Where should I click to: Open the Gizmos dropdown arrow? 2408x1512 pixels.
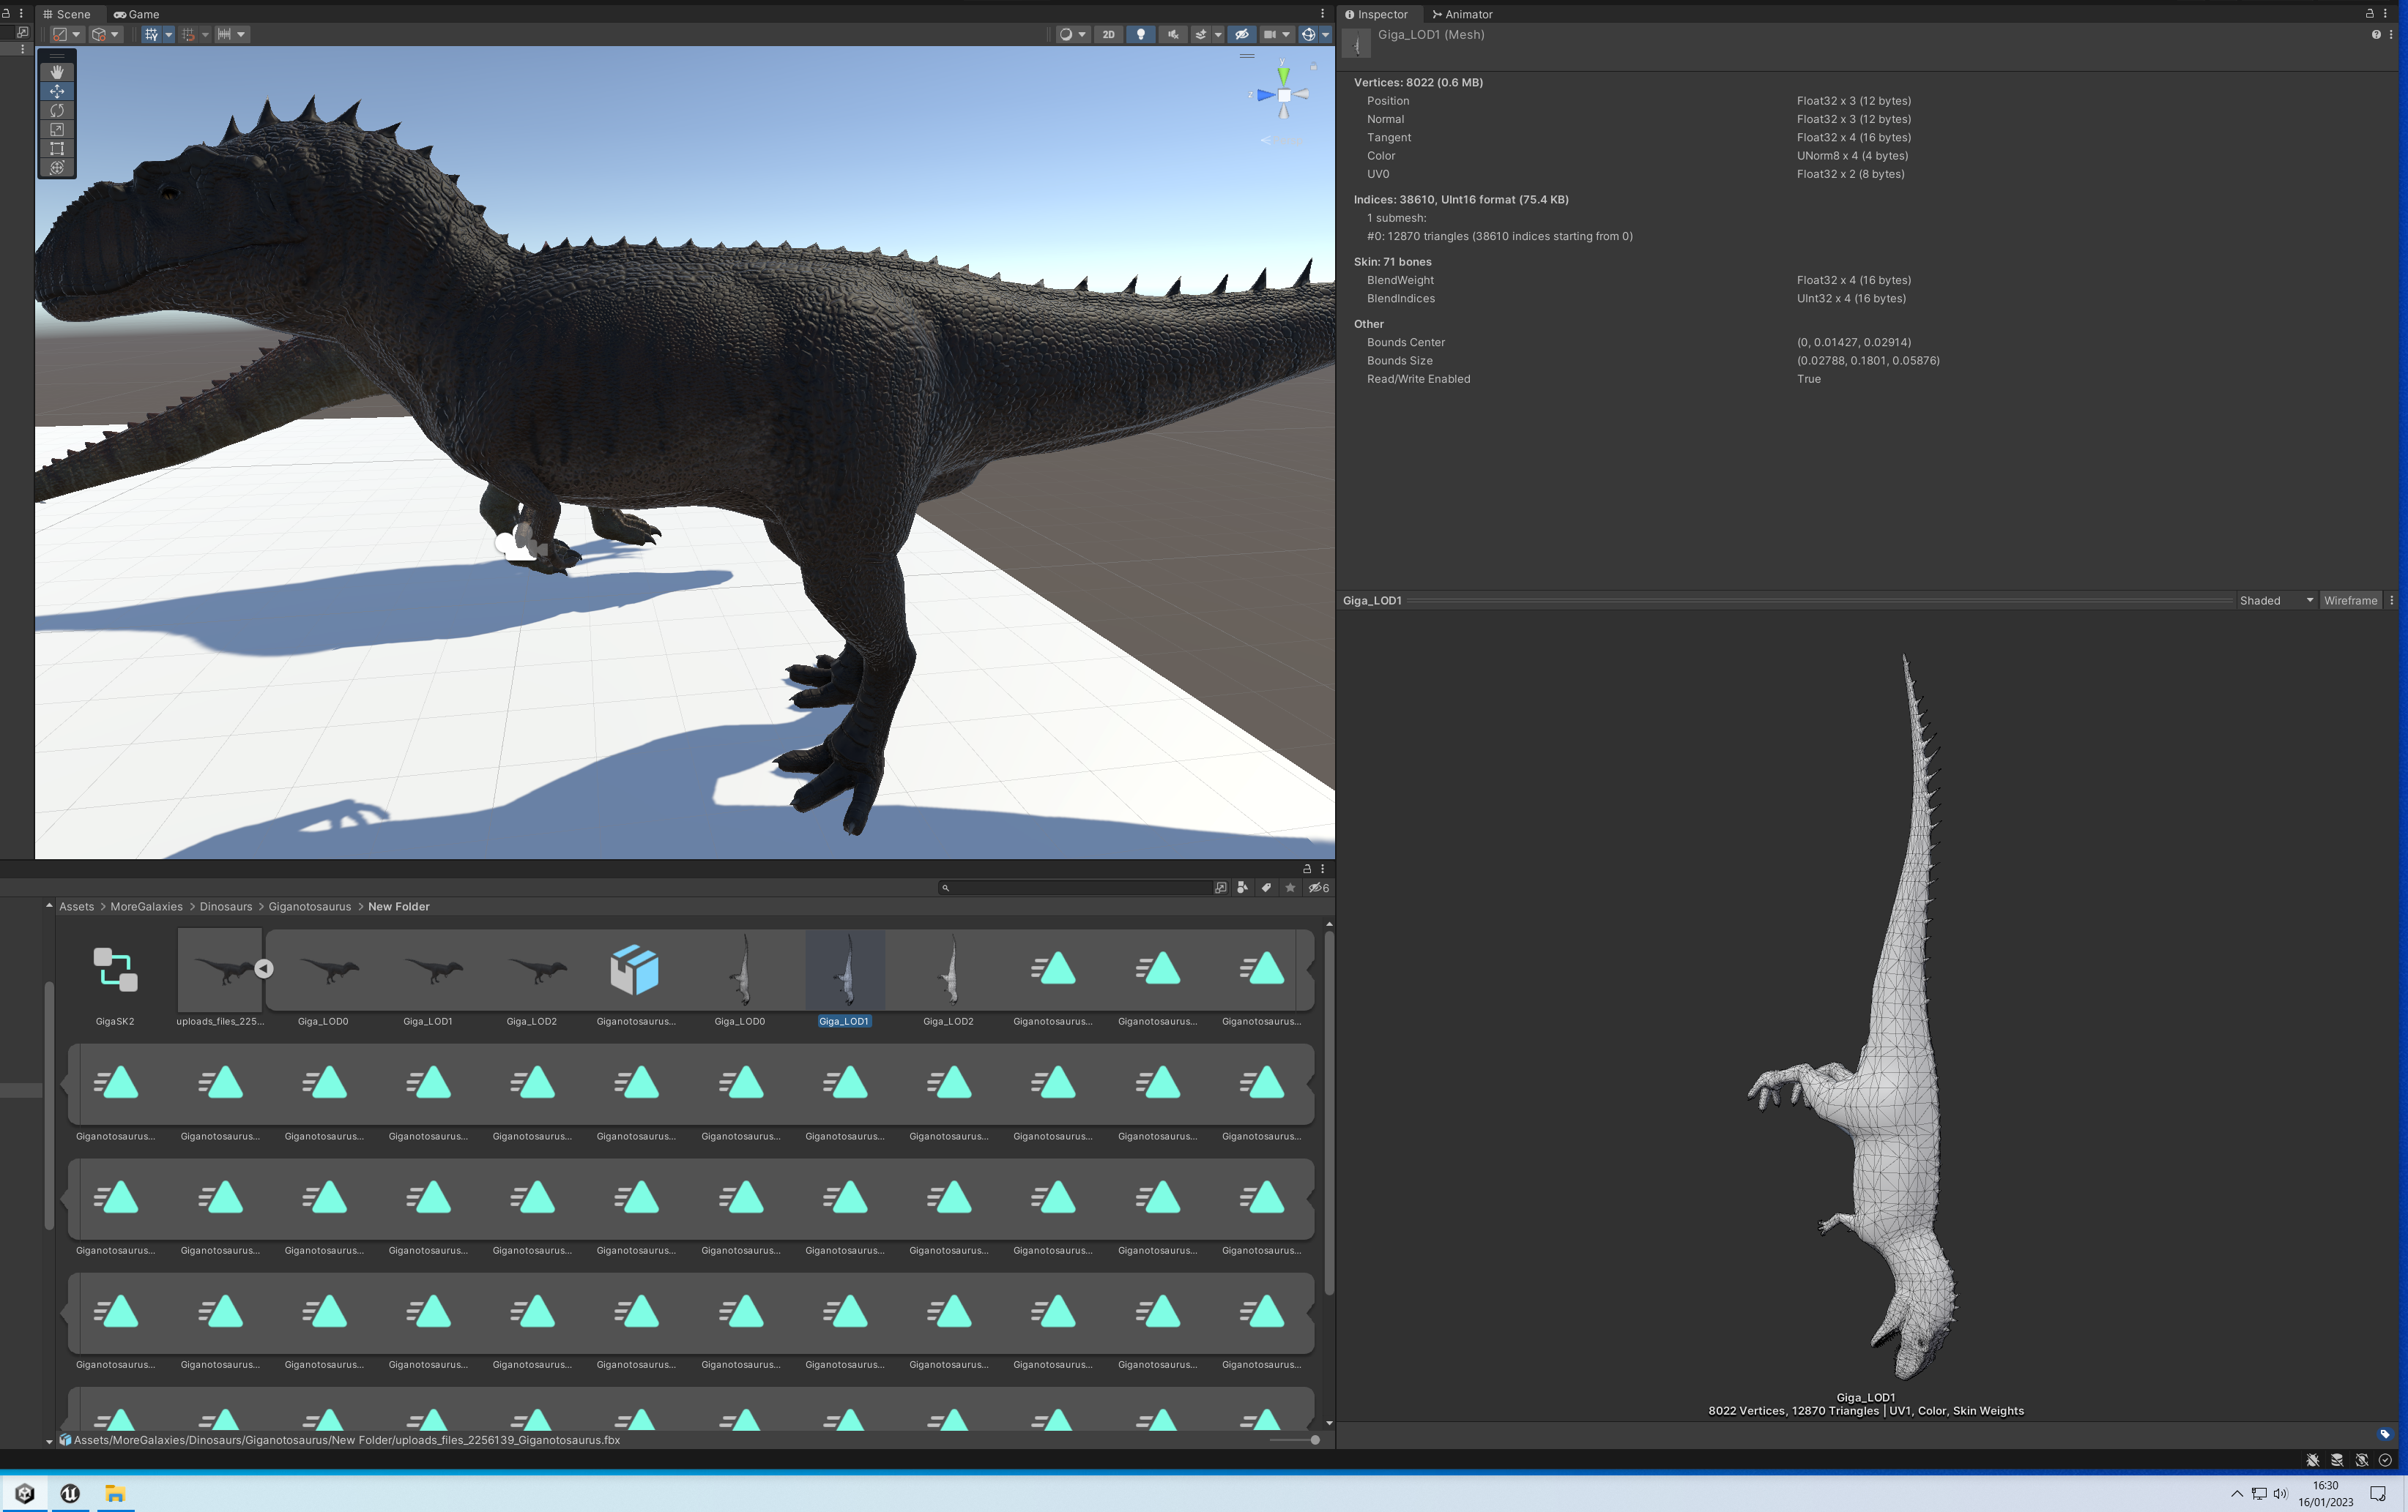1325,34
